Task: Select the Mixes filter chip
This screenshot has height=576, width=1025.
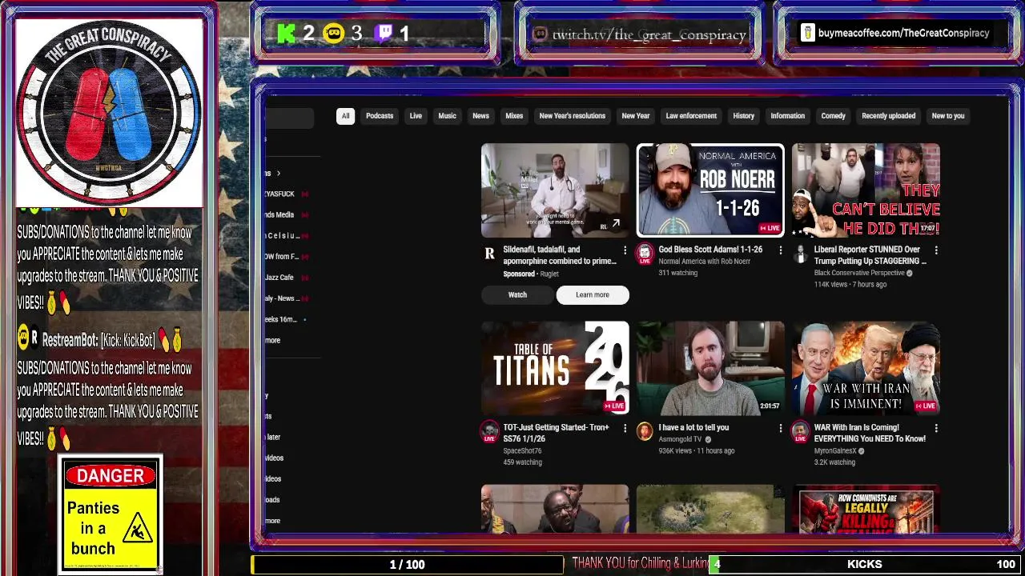Action: pyautogui.click(x=514, y=116)
